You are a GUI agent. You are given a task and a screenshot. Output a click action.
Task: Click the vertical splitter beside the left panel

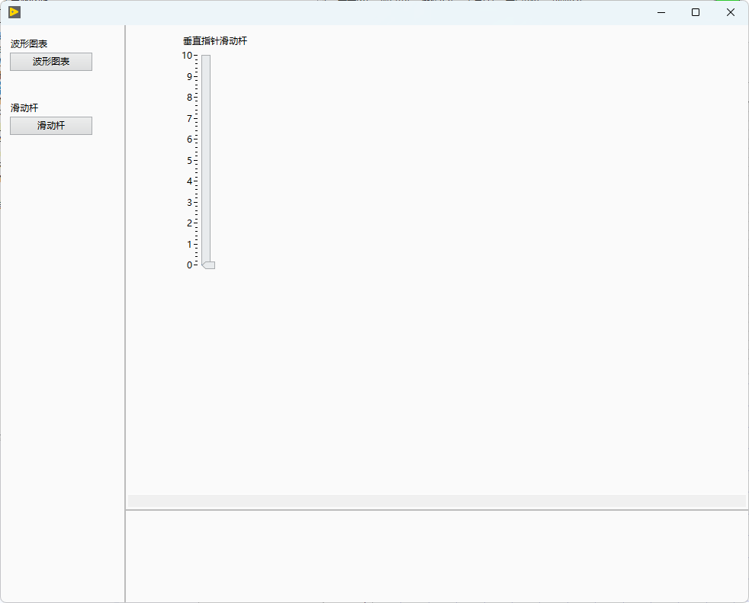point(125,313)
